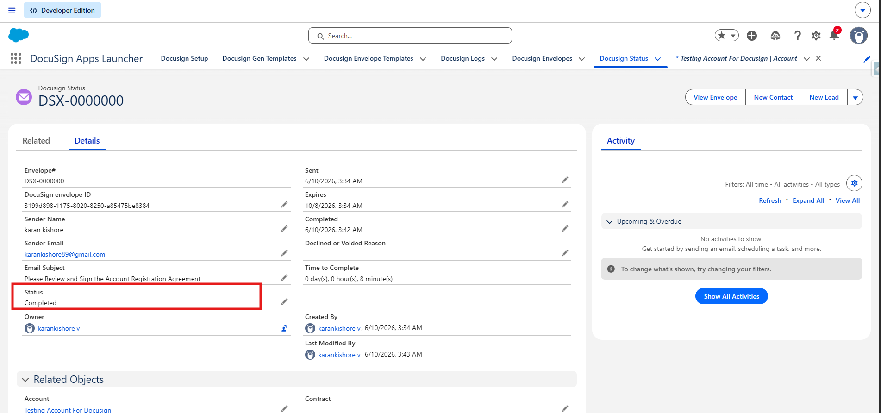881x413 pixels.
Task: Open more record actions dropdown
Action: point(855,97)
